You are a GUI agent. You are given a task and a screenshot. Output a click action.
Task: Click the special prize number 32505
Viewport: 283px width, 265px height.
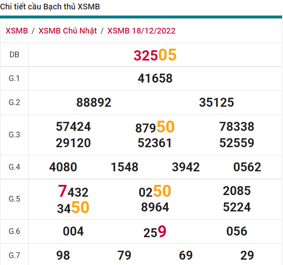155,55
